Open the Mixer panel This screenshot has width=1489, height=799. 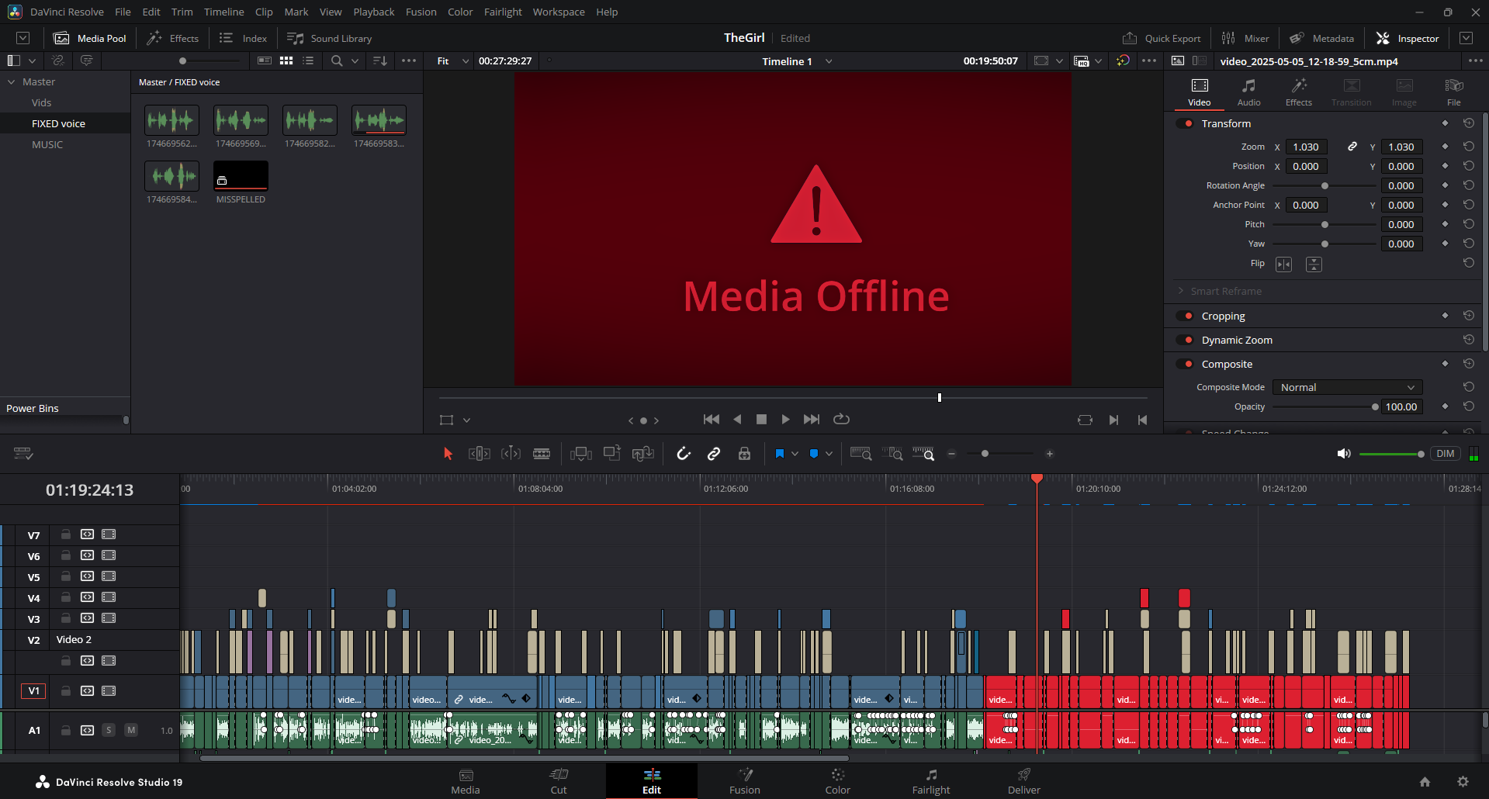coord(1245,38)
